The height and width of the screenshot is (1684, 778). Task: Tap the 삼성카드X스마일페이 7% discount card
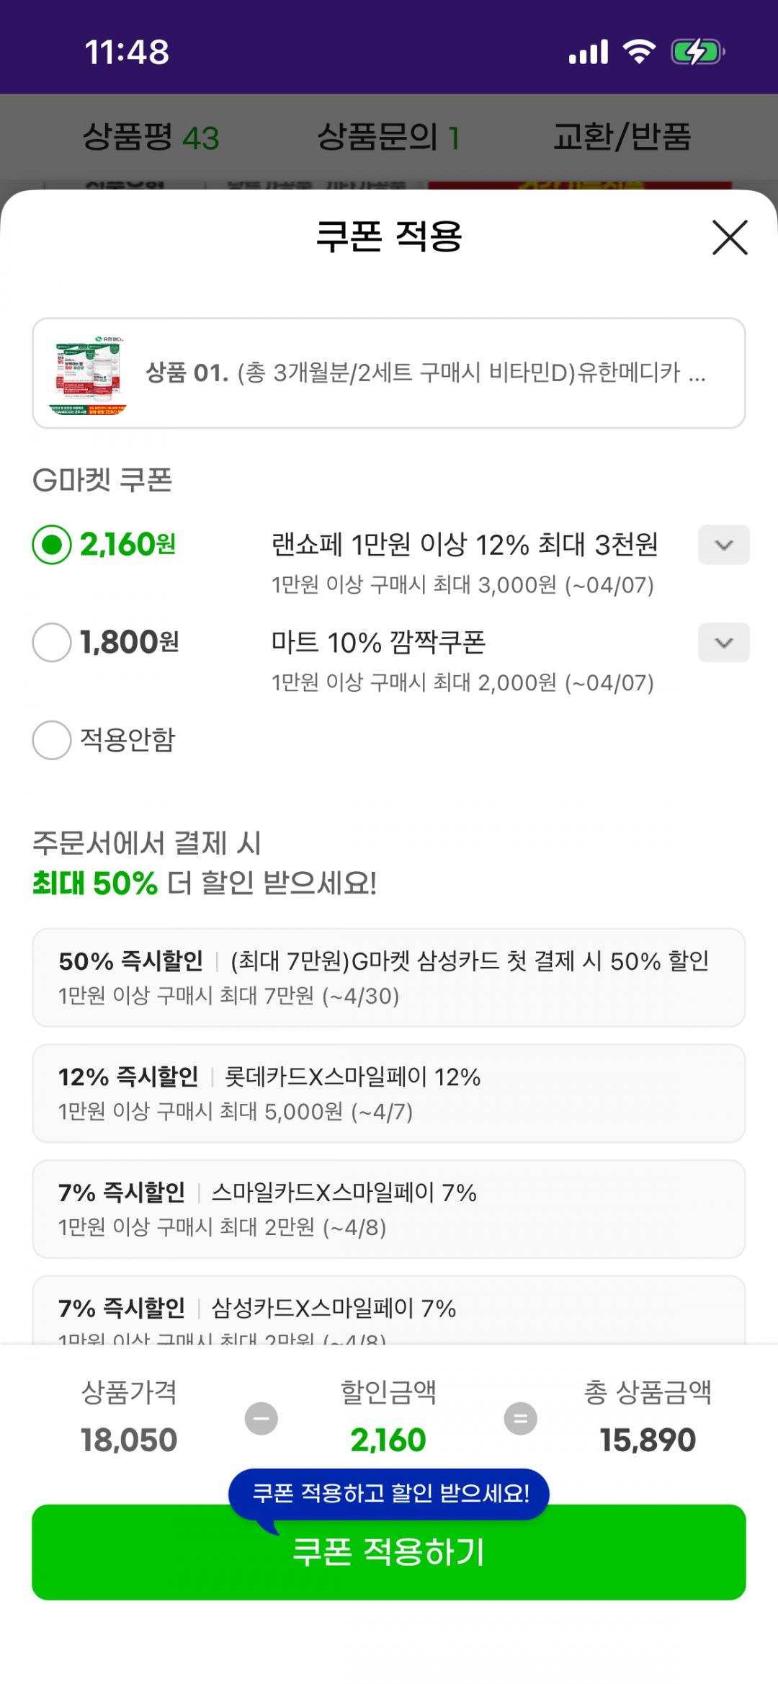click(x=388, y=1310)
